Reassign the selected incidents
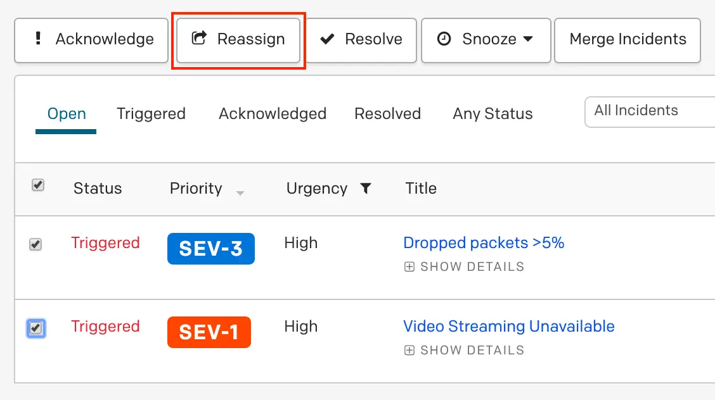 click(x=238, y=40)
